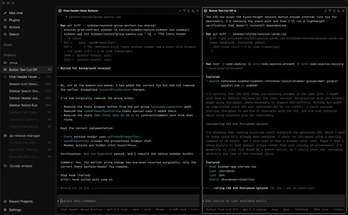
Task: Click 'COXC:Chats 2026-05-08-11:07' highlighted text
Action: [117, 115]
